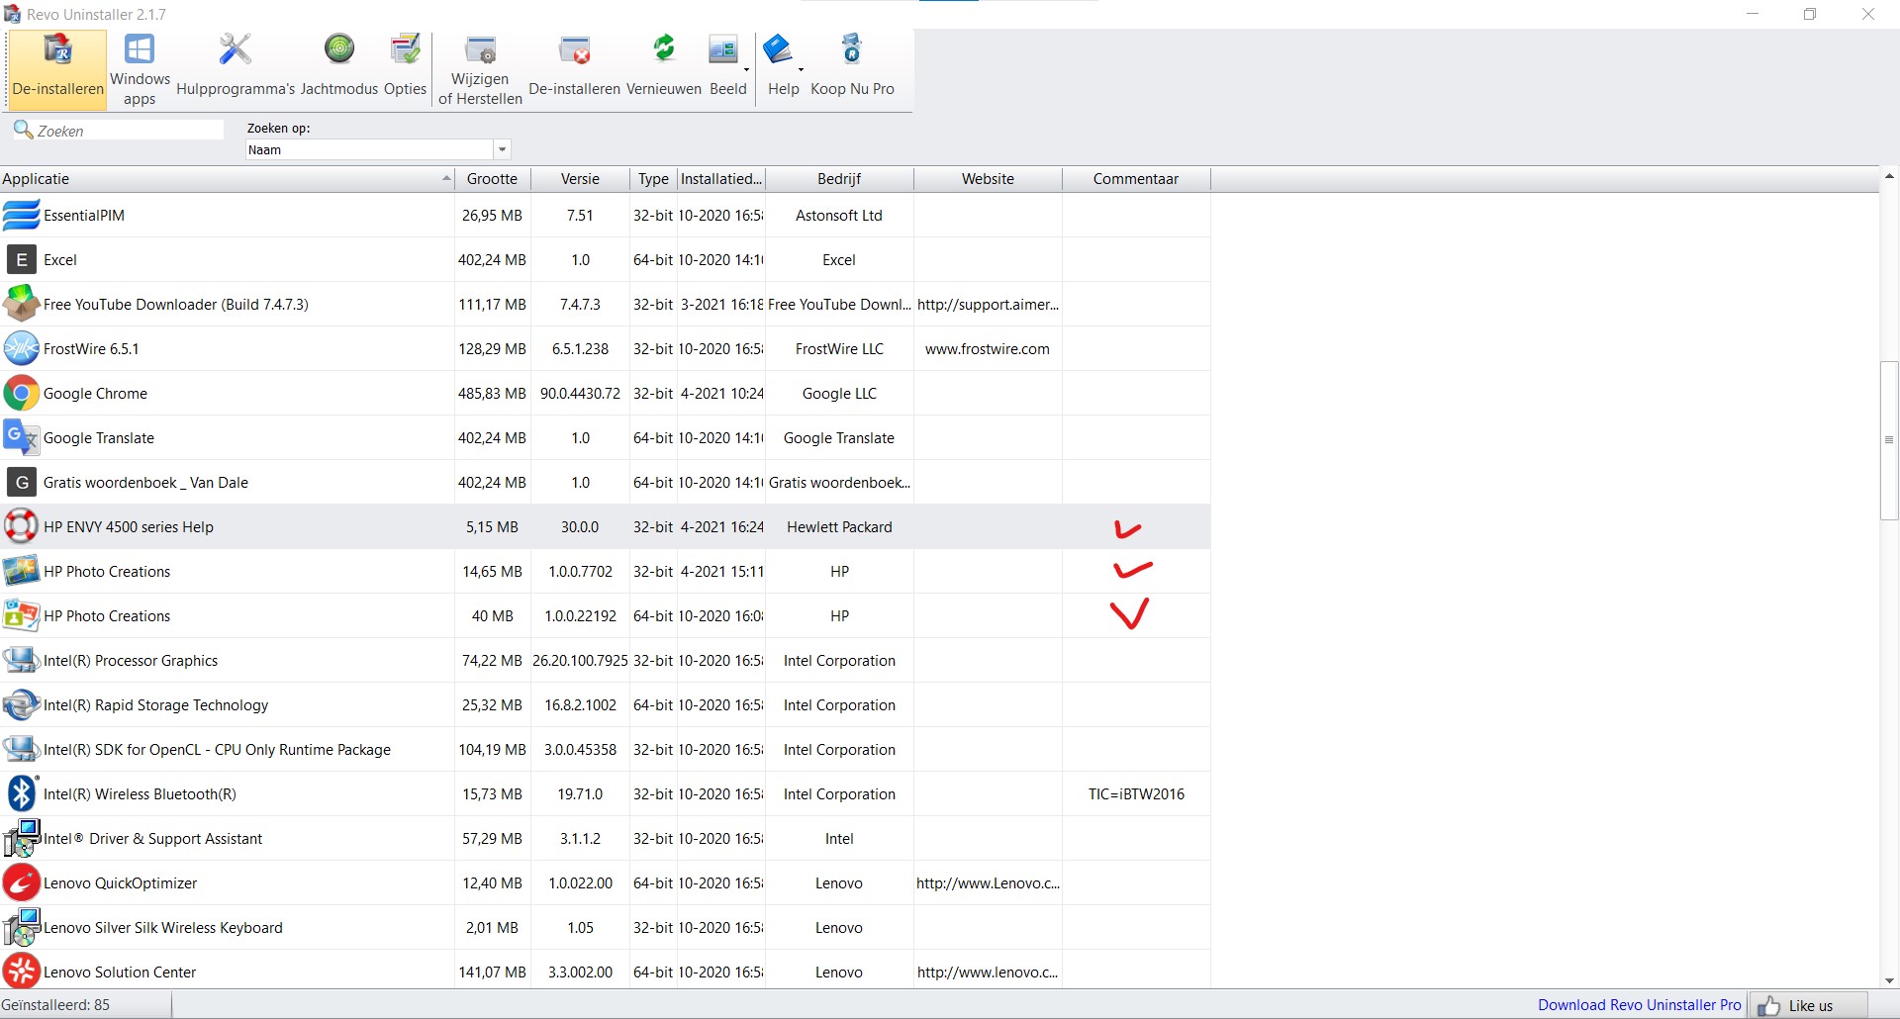The height and width of the screenshot is (1019, 1900).
Task: Select HP Photo Creations 14,65 MB icon
Action: (x=21, y=571)
